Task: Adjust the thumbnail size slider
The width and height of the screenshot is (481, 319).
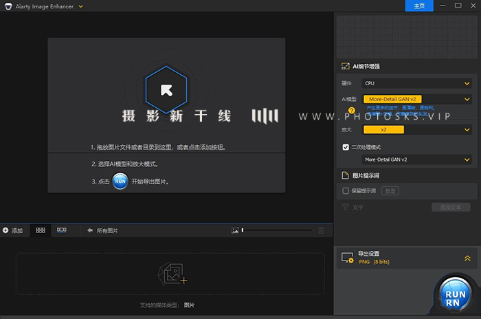Action: click(x=277, y=230)
